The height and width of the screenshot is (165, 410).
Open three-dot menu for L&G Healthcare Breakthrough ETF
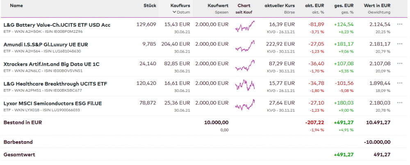coord(400,83)
